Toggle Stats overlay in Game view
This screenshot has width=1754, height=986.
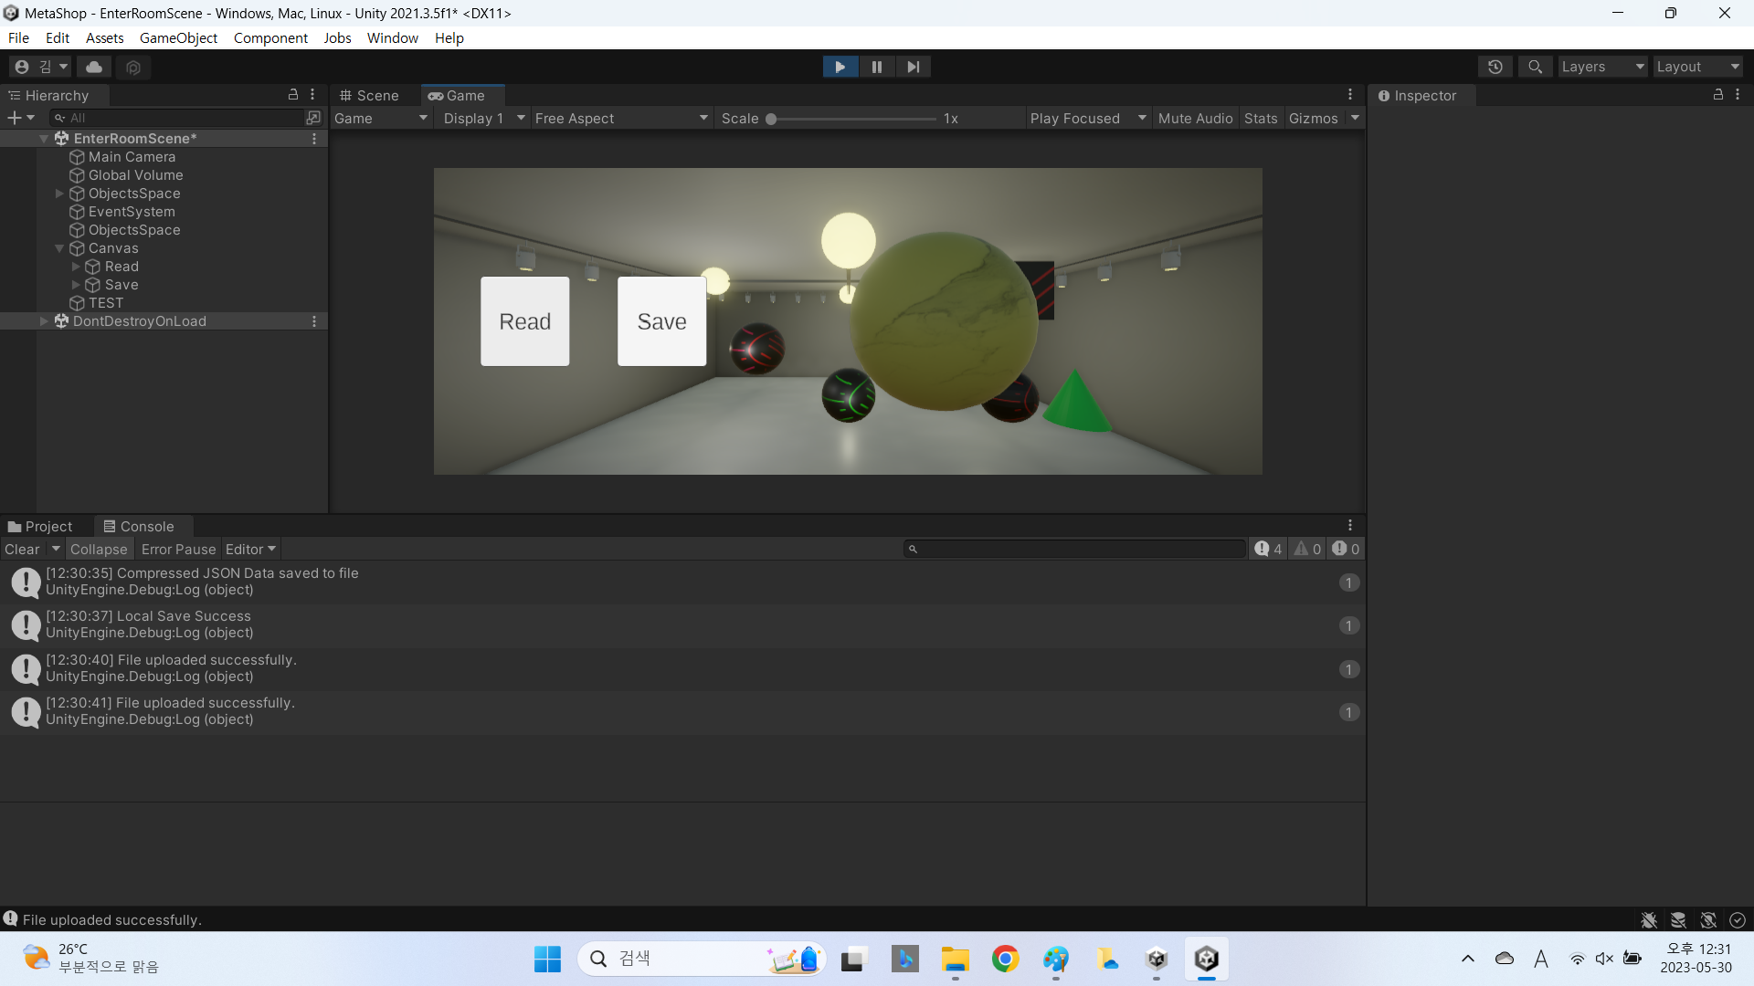point(1261,119)
